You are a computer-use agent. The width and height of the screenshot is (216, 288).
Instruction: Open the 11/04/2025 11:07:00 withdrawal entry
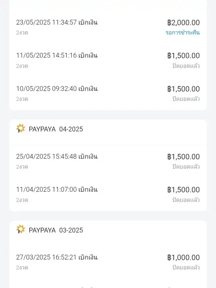point(57,190)
